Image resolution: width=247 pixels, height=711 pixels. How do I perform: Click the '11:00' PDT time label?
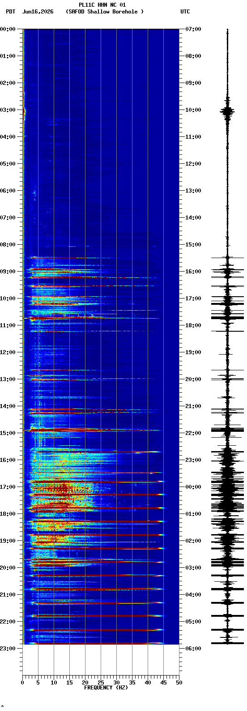click(x=8, y=325)
